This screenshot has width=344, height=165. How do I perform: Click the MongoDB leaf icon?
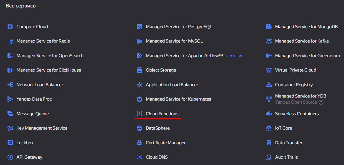coord(269,27)
